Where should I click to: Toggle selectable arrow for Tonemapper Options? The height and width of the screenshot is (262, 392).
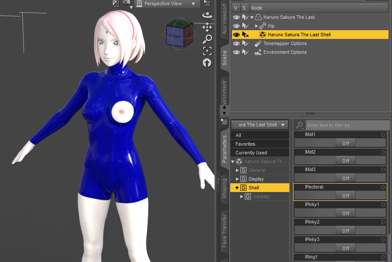coord(245,43)
